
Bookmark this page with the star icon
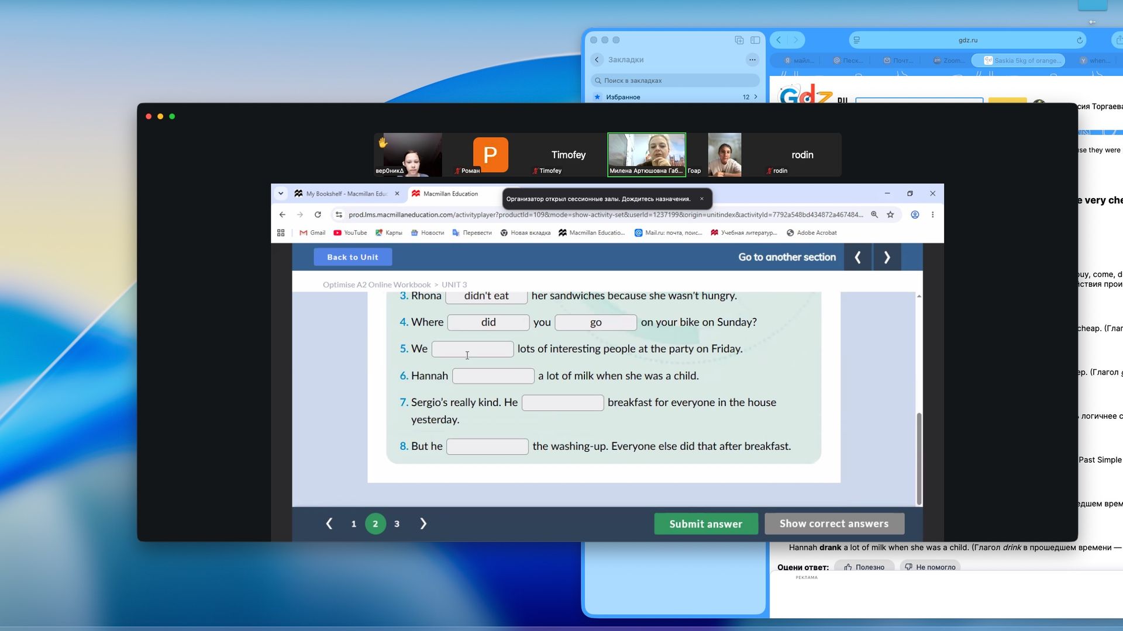pos(890,214)
